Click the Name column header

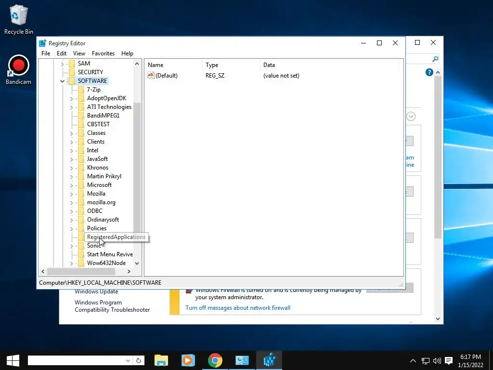point(174,65)
